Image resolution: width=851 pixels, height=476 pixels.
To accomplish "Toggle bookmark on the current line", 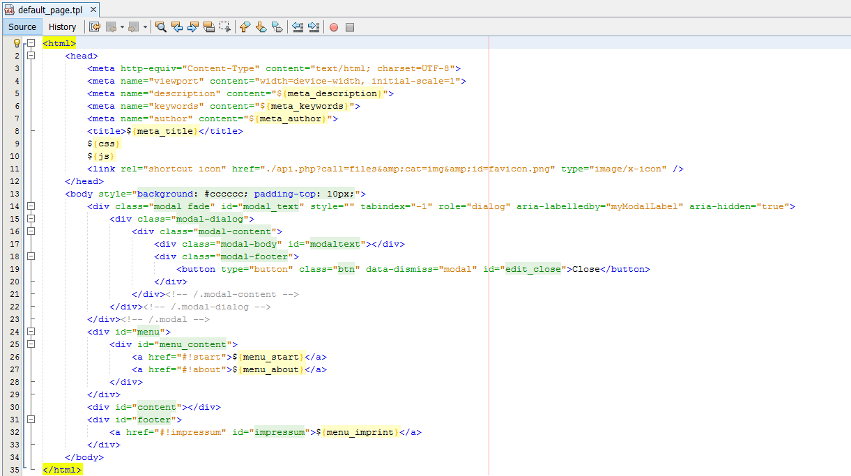I will point(277,27).
